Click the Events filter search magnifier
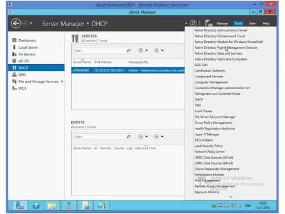The height and width of the screenshot is (214, 285). click(128, 137)
